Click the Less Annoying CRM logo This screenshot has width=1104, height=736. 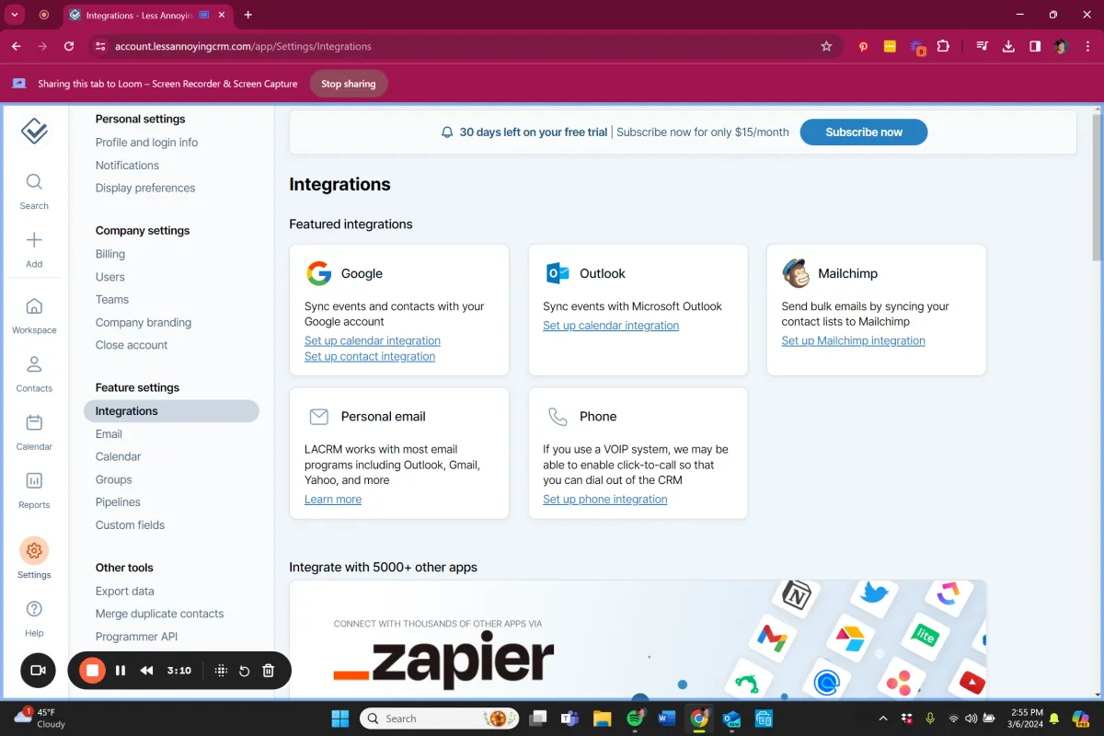pyautogui.click(x=34, y=132)
